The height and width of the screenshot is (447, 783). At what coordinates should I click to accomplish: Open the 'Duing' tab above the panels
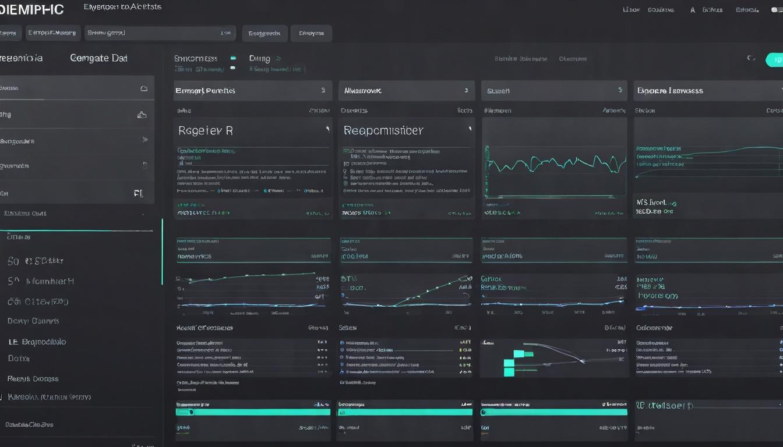[260, 58]
